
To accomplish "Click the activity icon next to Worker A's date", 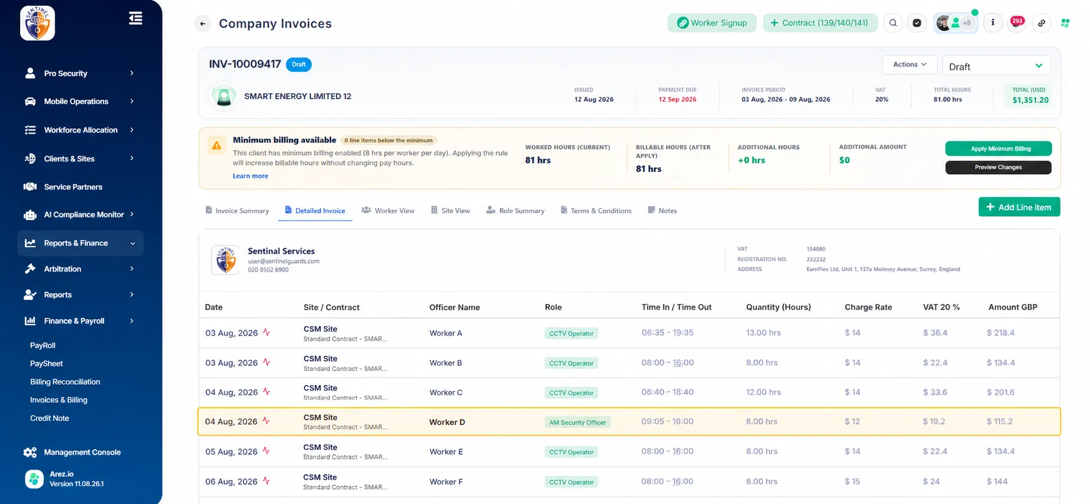I will (x=266, y=333).
